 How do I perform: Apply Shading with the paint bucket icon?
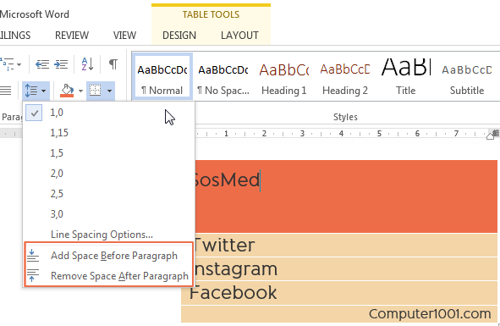(x=67, y=91)
